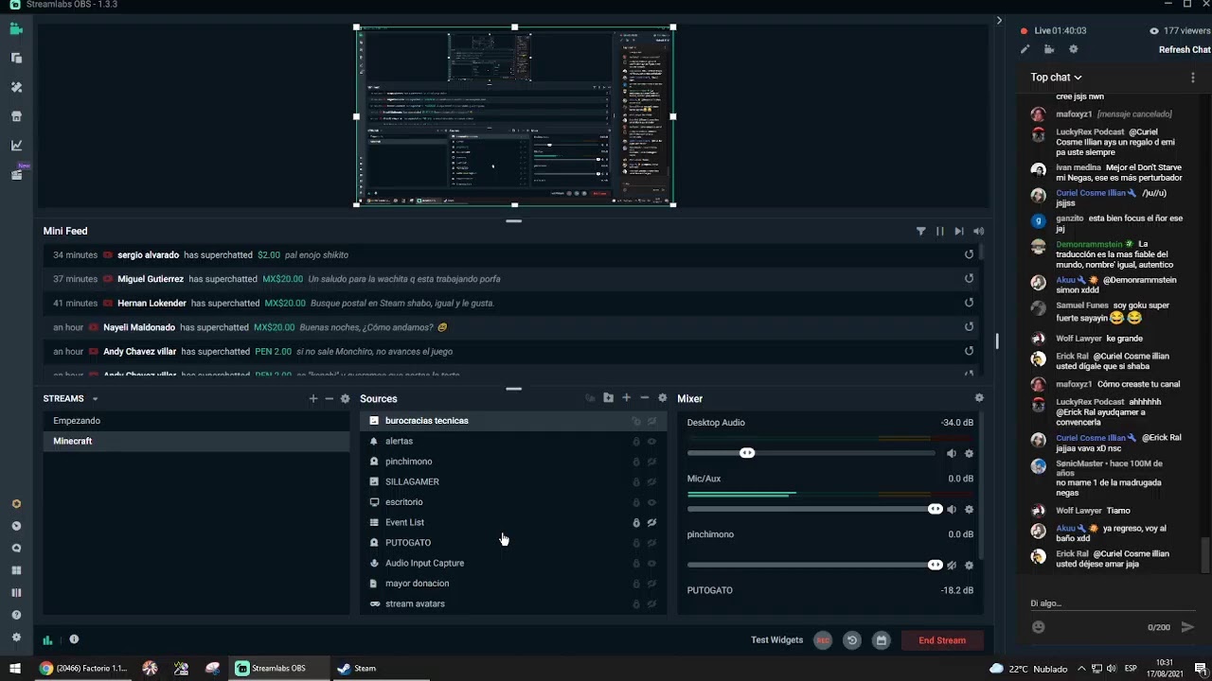
Task: Collapse the chat panel with arrow
Action: pos(999,20)
